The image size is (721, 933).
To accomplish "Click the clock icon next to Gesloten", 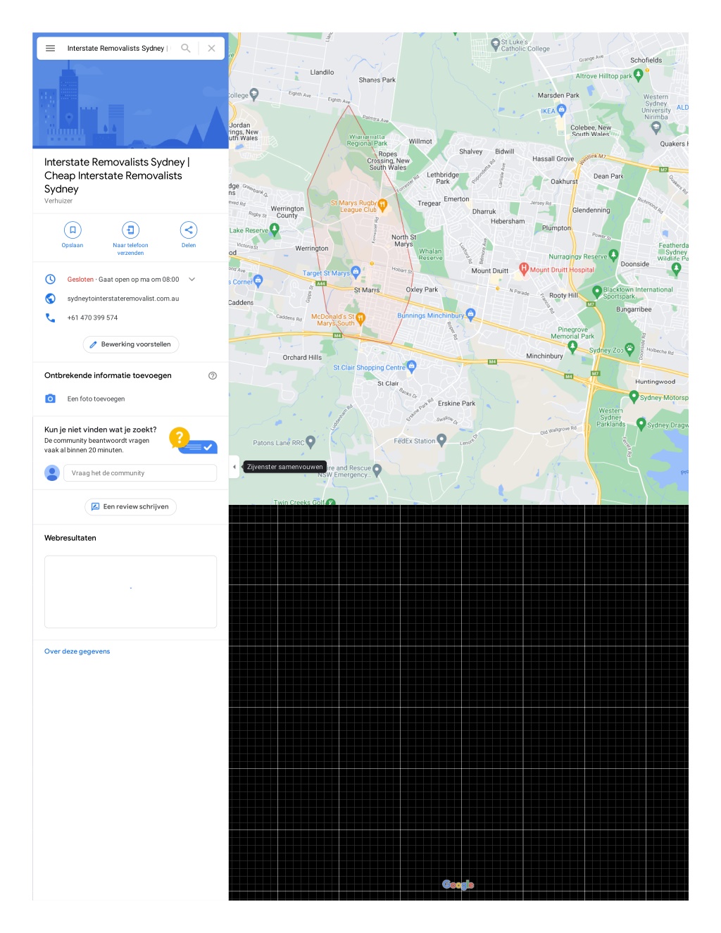I will click(51, 280).
